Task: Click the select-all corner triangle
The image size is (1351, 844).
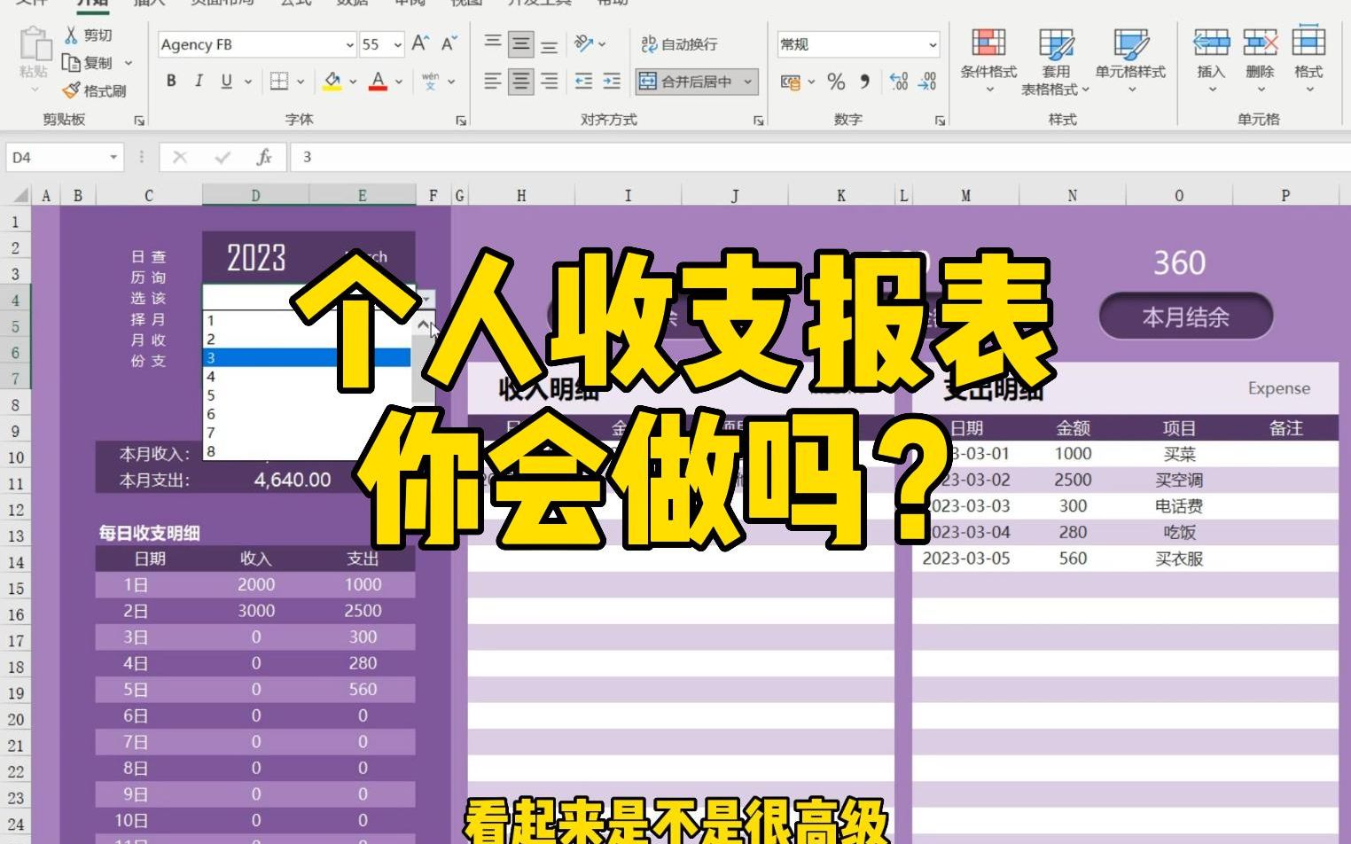Action: [x=20, y=195]
